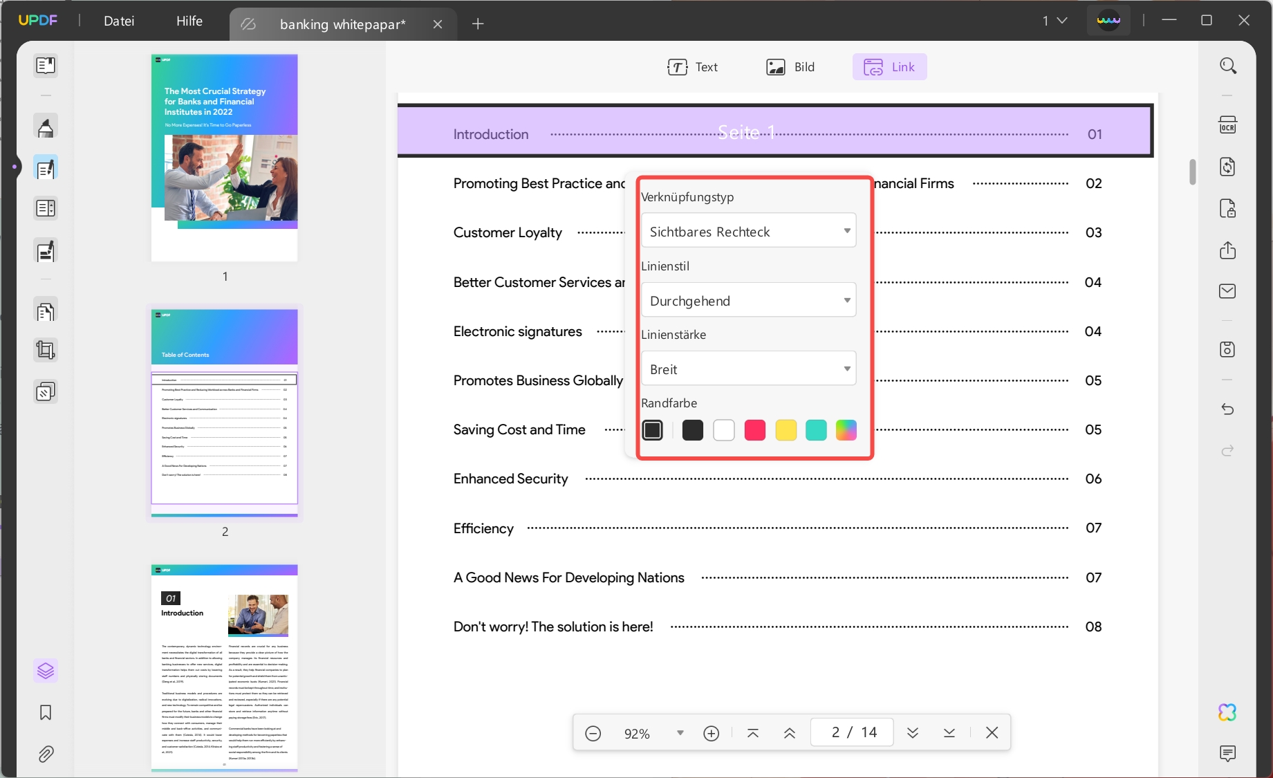Go to the first page
1273x778 pixels.
[753, 733]
